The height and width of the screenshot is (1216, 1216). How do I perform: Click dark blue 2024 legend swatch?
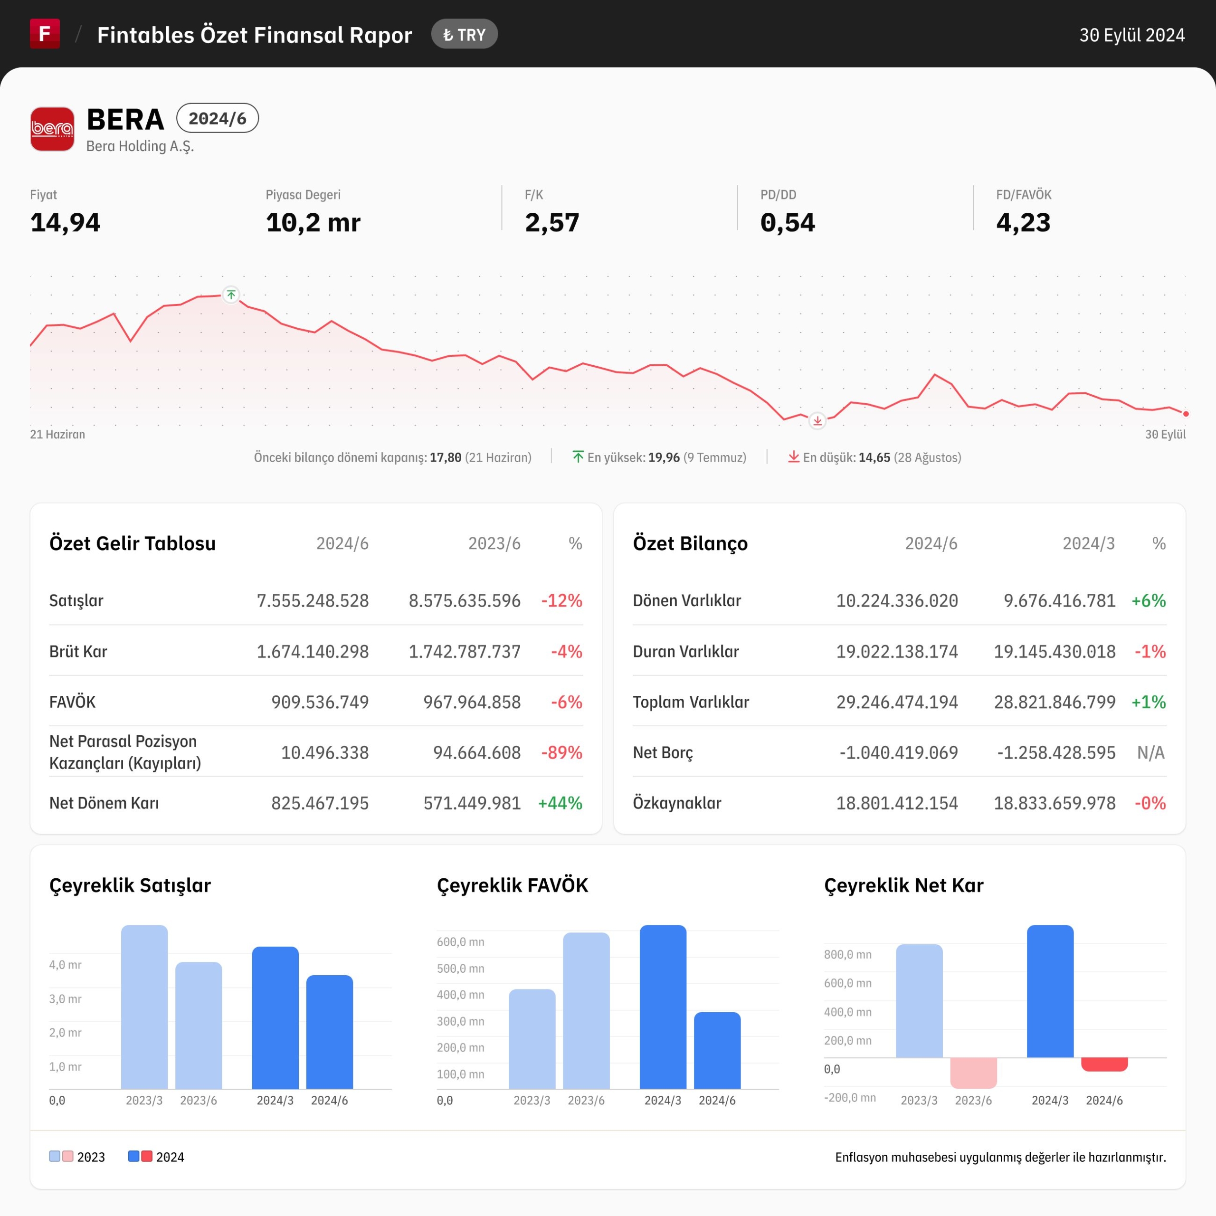pyautogui.click(x=133, y=1156)
